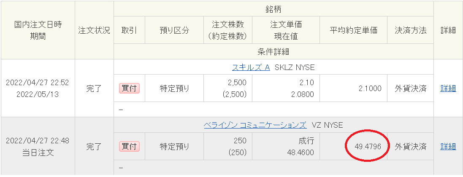Screen dimensions: 463x177
Task: Click the 平均約定単価 column header
Action: [x=354, y=30]
